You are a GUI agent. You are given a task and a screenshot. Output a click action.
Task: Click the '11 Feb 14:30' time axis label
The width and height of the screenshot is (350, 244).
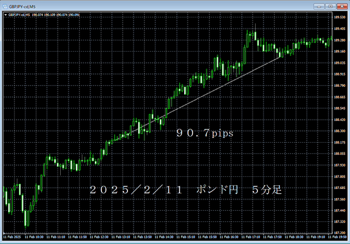[164, 237]
